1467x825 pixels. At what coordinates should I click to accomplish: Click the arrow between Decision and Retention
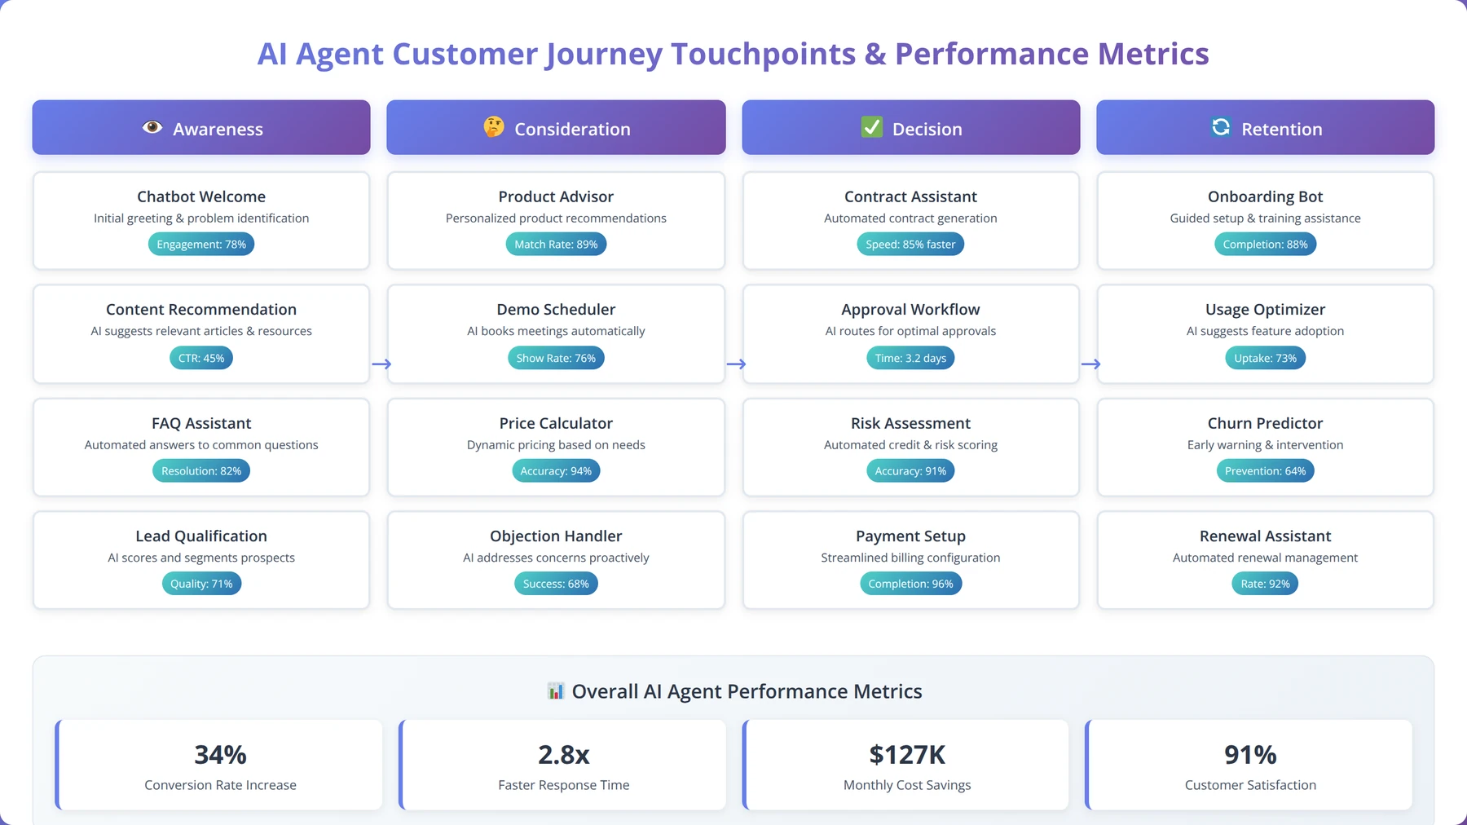(x=1090, y=364)
